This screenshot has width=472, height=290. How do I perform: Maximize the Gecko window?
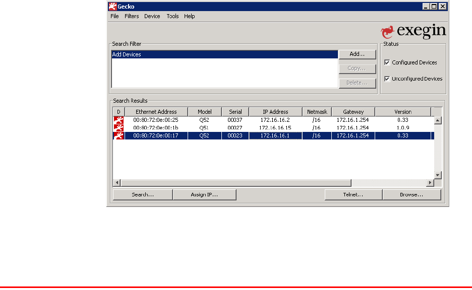[434, 7]
